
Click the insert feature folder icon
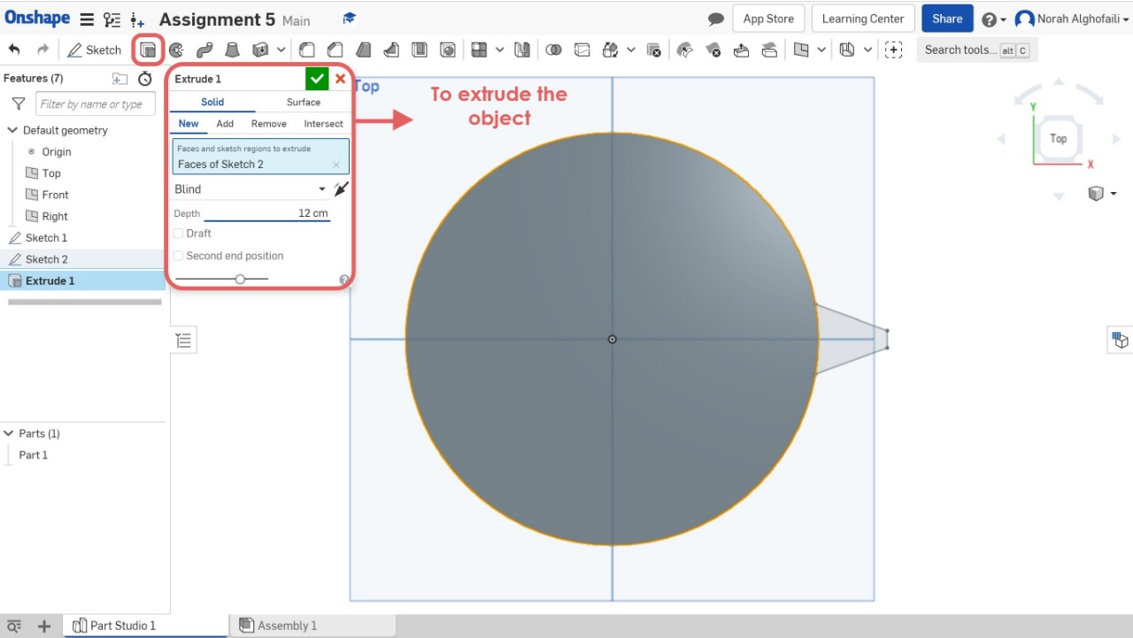(120, 79)
